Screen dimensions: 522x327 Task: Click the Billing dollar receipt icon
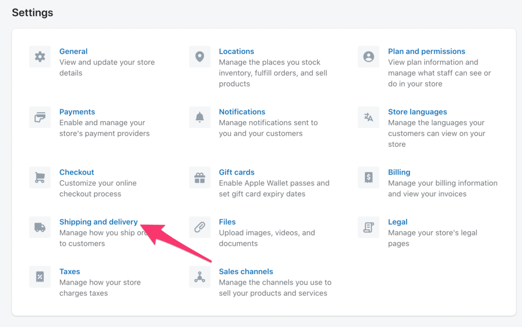368,177
